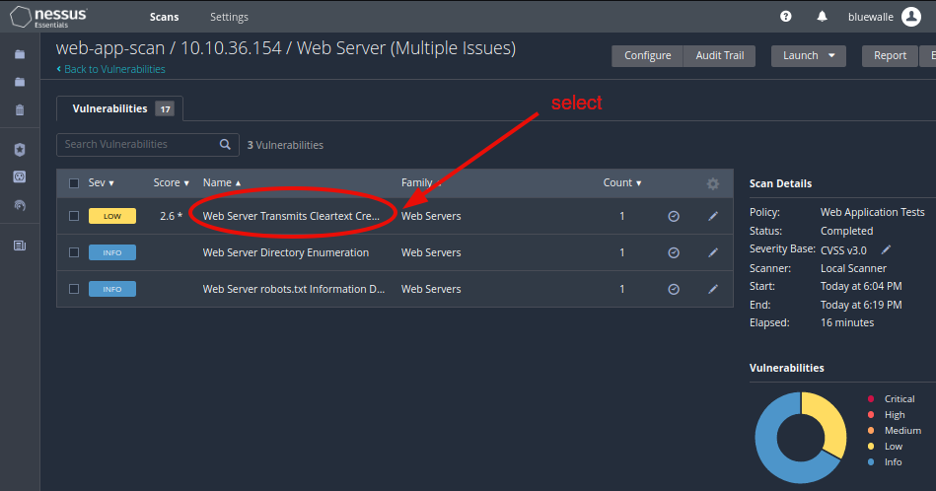This screenshot has height=491, width=936.
Task: Open the Settings menu
Action: point(229,17)
